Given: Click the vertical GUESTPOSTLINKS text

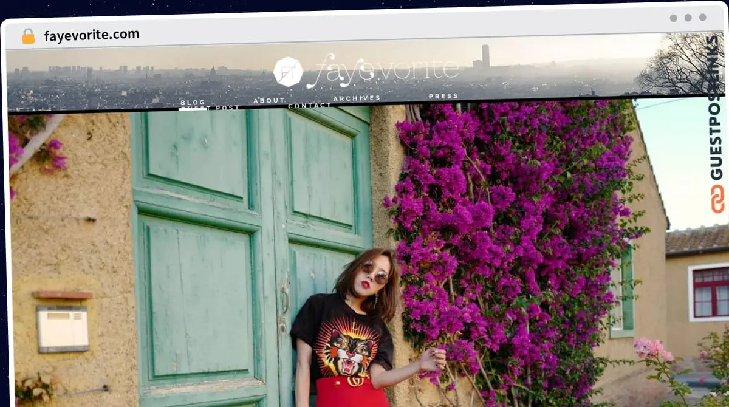Looking at the screenshot, I should click(x=716, y=109).
